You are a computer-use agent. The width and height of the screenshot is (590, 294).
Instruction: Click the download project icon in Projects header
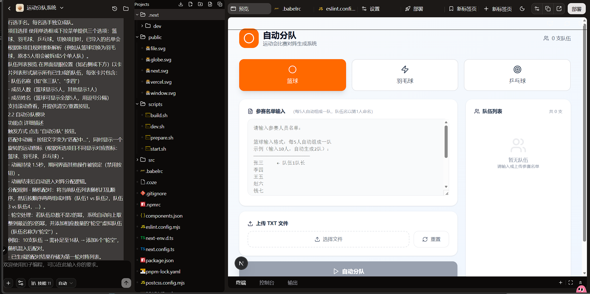(181, 4)
